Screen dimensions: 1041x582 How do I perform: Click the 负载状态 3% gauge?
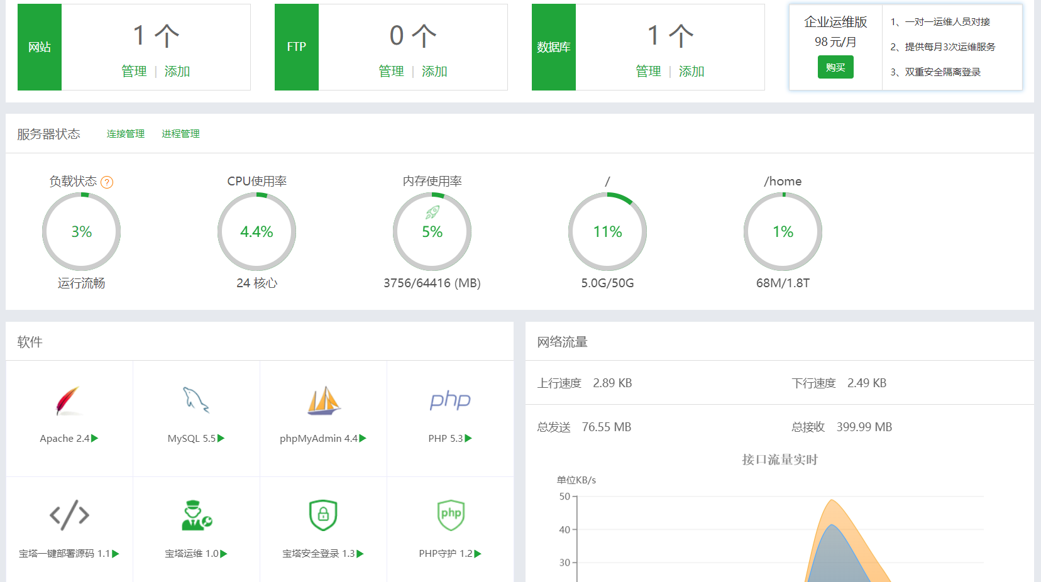click(81, 231)
